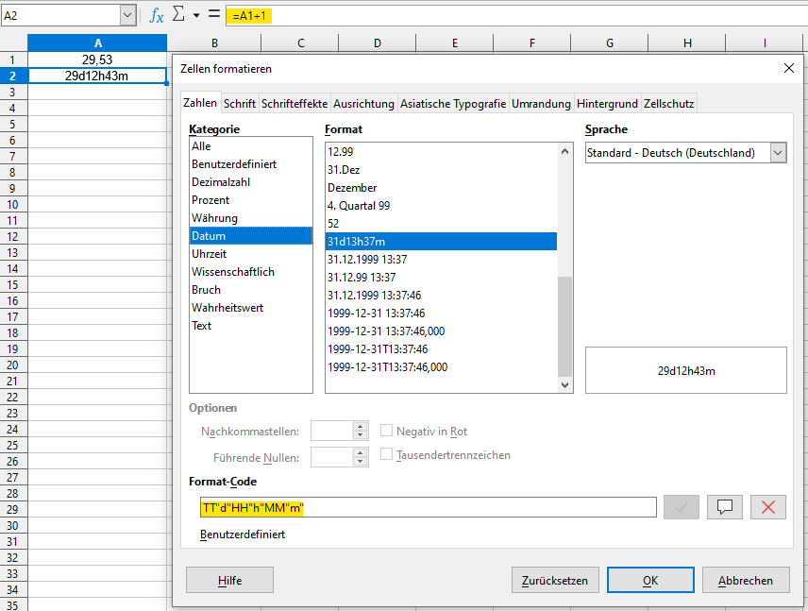Select format 31.12.1999 13:37
Screen dimensions: 808x611
[x=441, y=260]
